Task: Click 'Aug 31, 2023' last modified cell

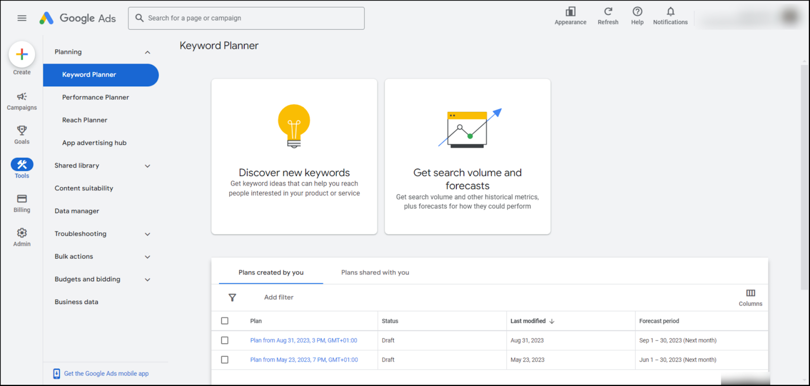Action: [x=527, y=340]
